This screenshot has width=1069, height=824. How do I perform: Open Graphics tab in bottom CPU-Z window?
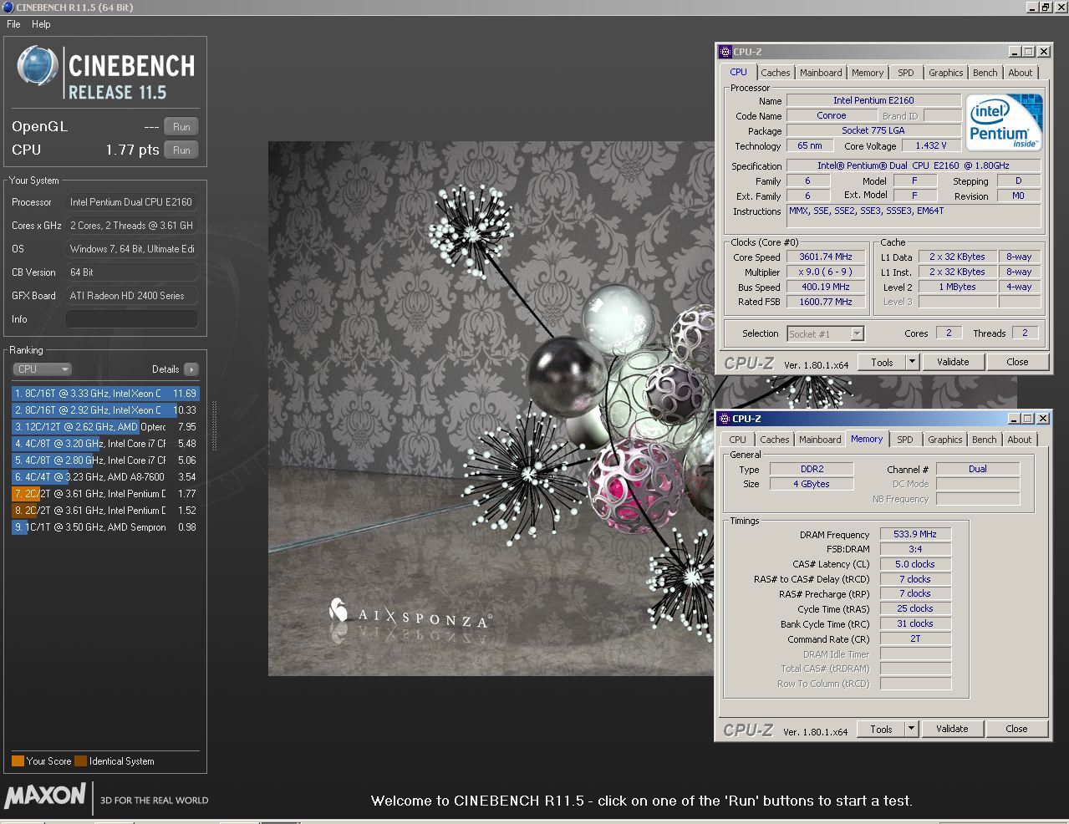(x=944, y=440)
